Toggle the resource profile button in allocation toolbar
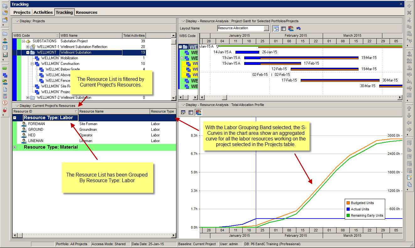Viewport: 415px width, 248px height. (x=198, y=112)
